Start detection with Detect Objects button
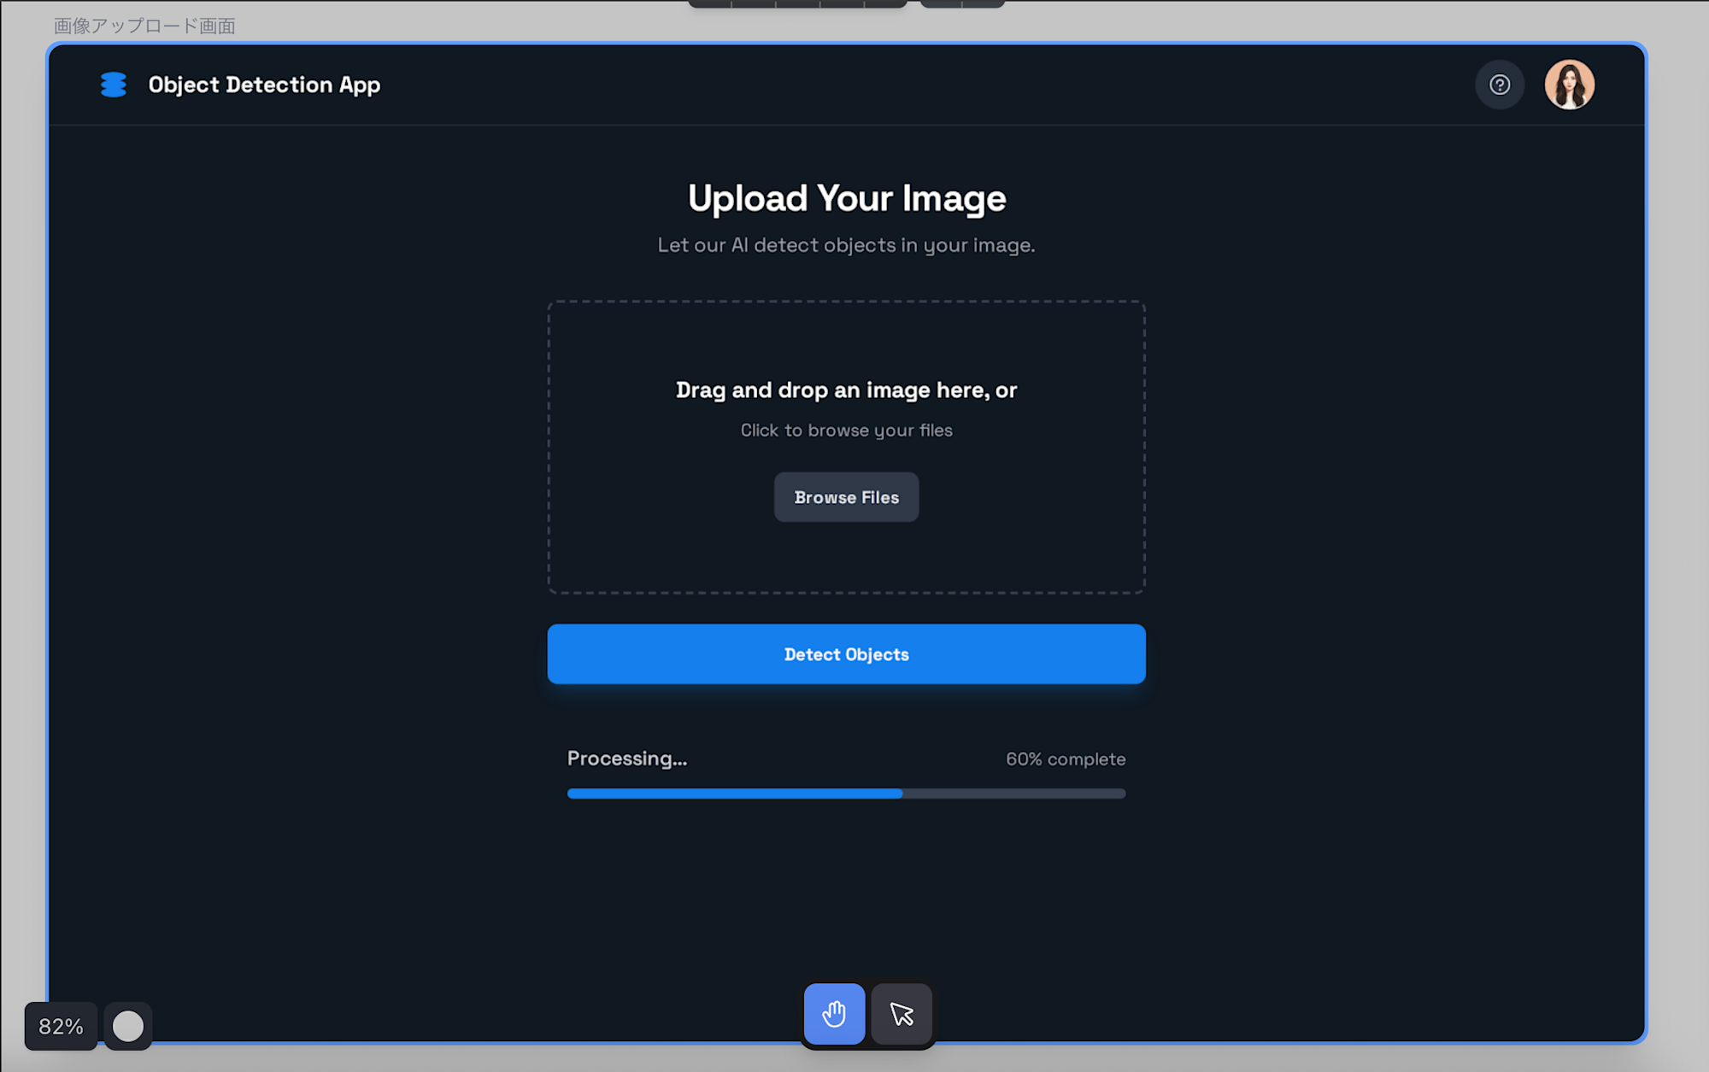The width and height of the screenshot is (1709, 1072). coord(846,653)
